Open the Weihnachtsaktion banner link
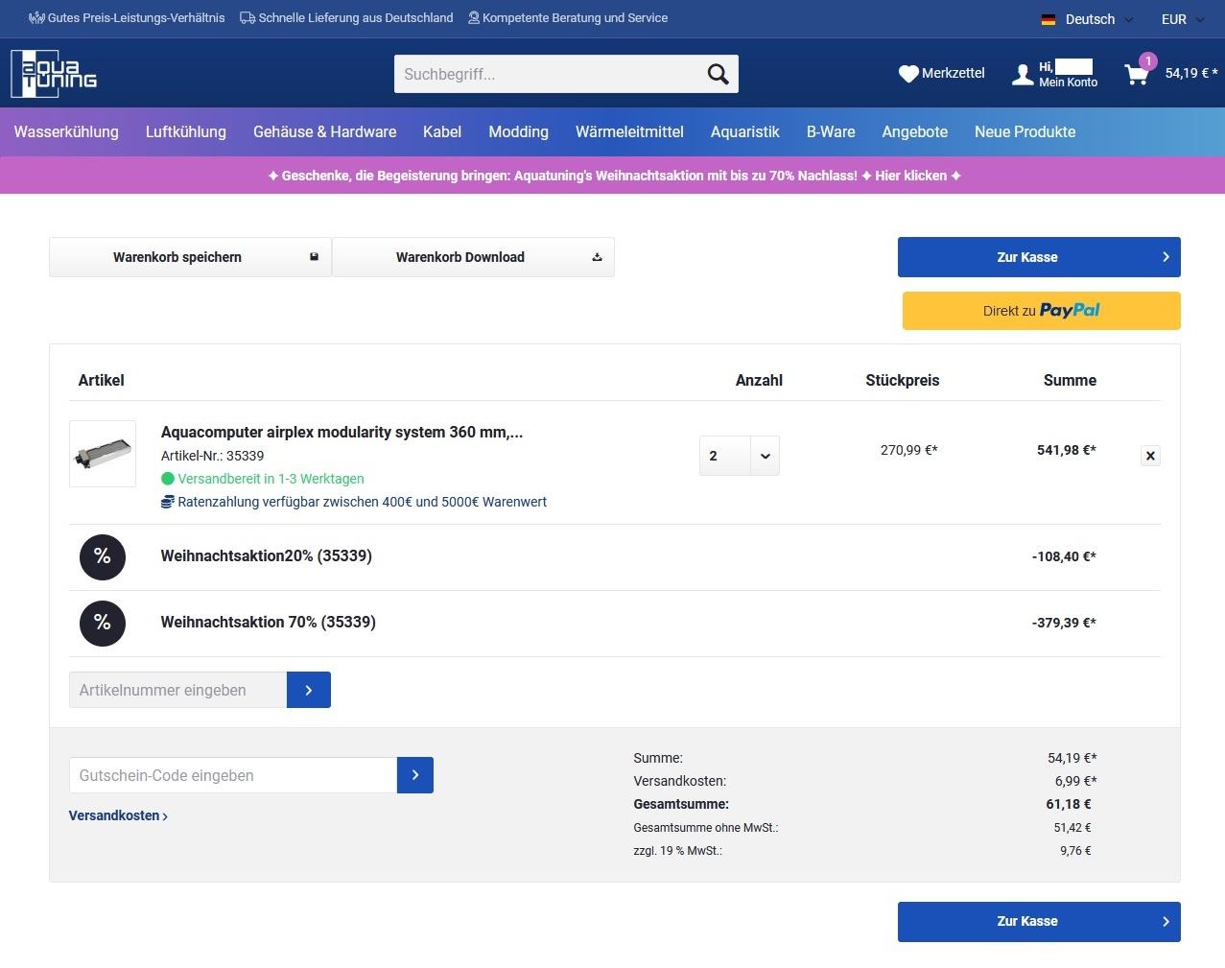 pos(614,176)
